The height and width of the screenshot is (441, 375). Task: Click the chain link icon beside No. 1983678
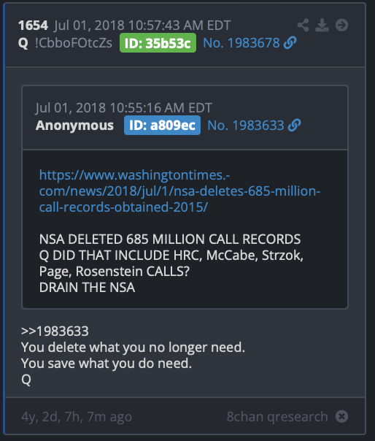290,43
